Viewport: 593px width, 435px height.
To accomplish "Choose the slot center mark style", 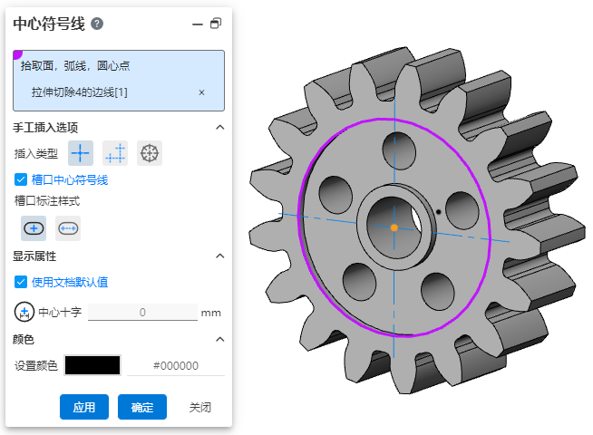I will tap(34, 227).
